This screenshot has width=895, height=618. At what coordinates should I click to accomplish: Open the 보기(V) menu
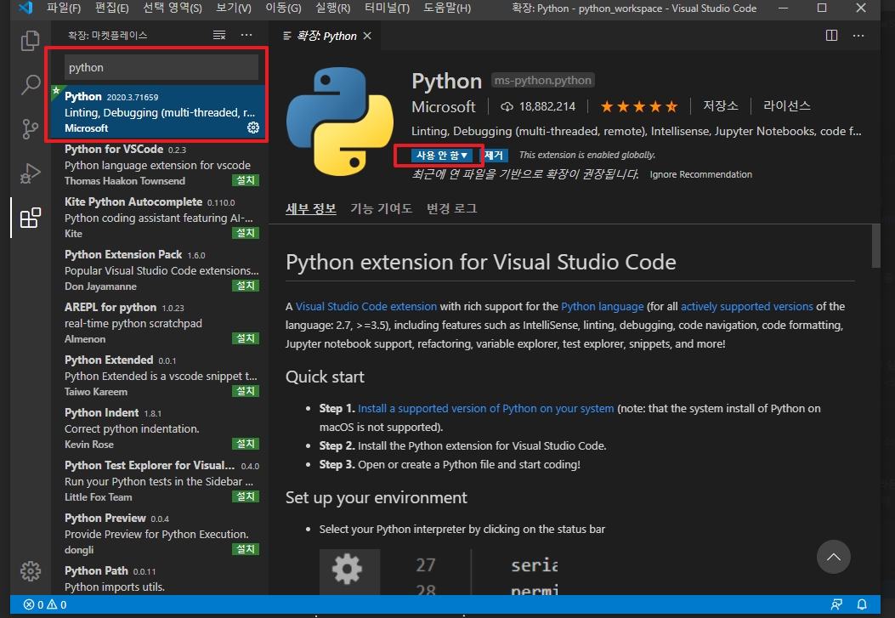point(234,8)
